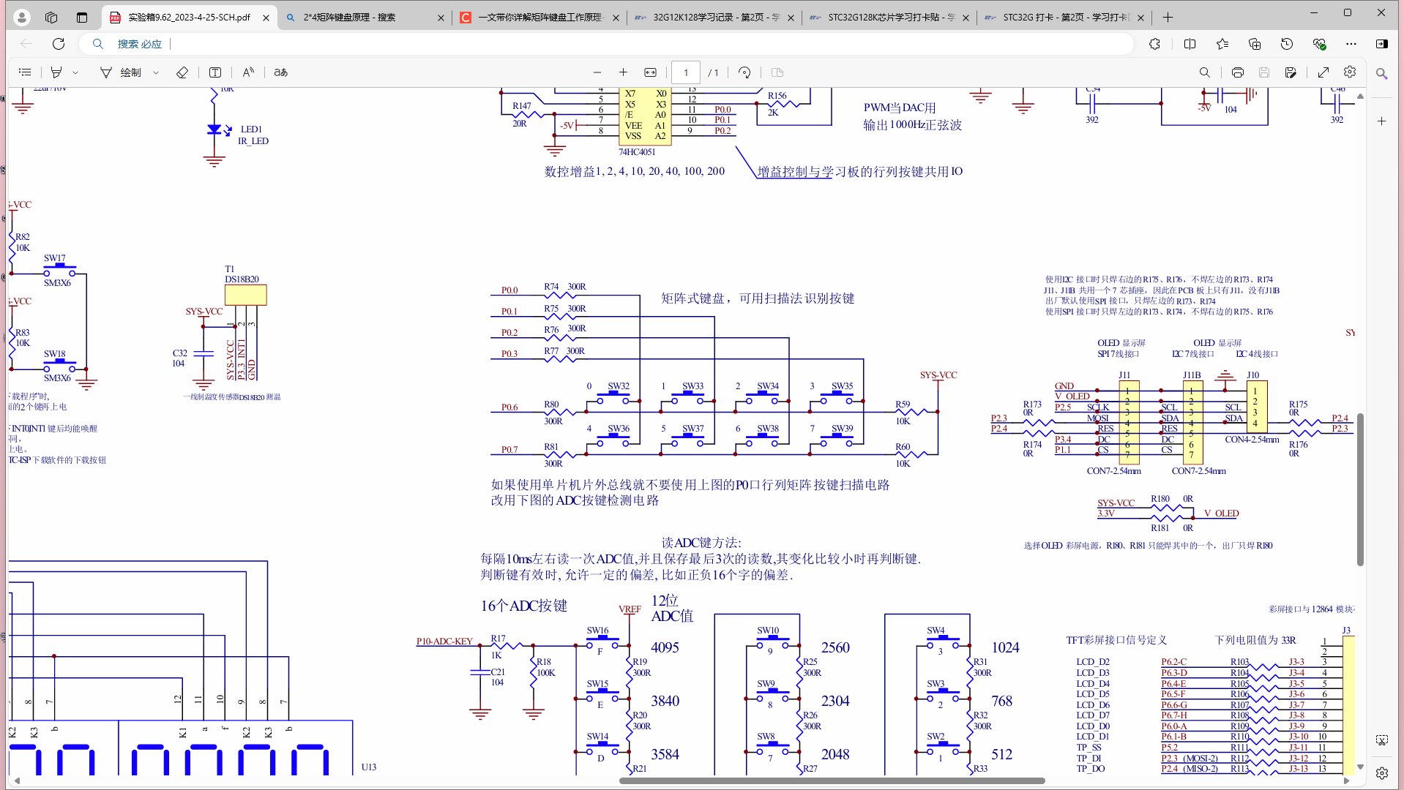Add a new sidebar app
The image size is (1404, 790).
coord(1381,121)
